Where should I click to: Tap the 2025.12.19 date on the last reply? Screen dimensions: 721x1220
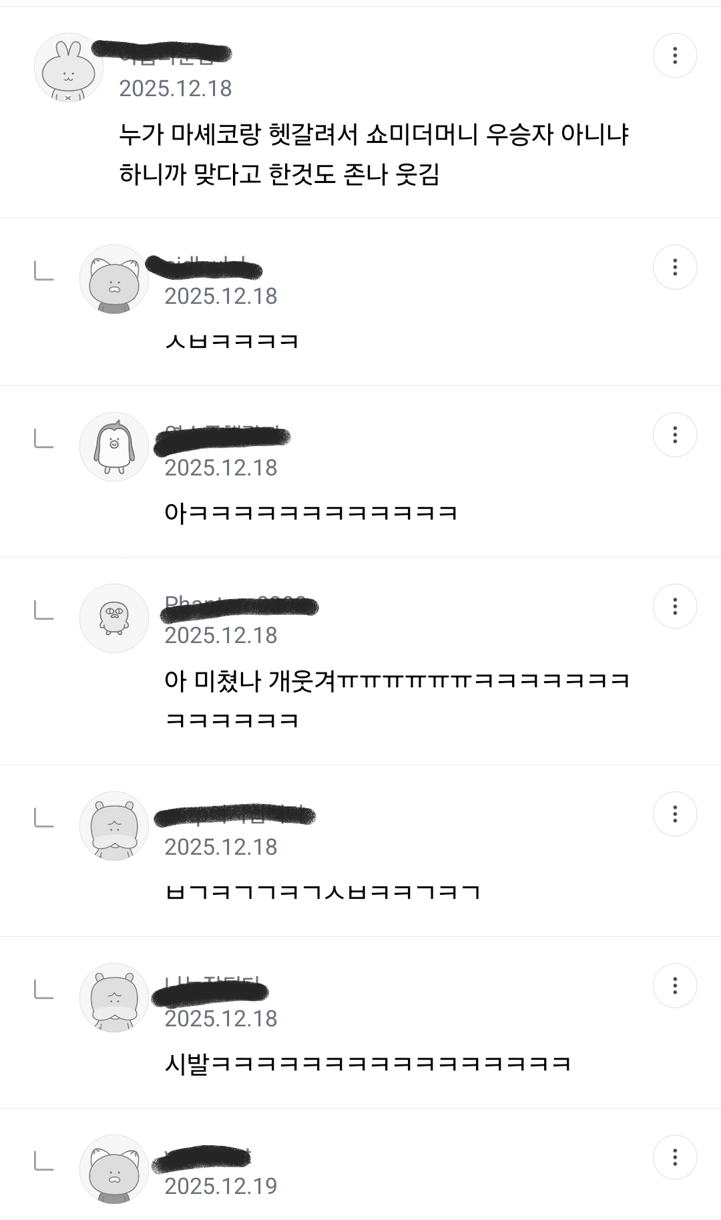pos(221,1186)
